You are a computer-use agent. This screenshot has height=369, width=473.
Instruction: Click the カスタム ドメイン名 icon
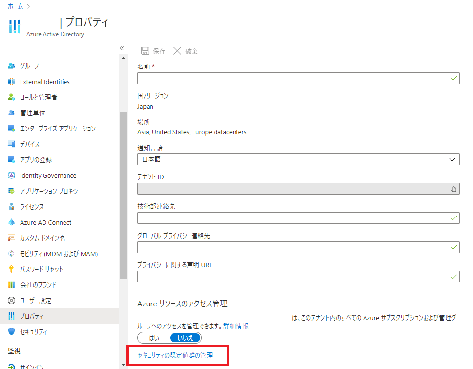[x=11, y=238]
